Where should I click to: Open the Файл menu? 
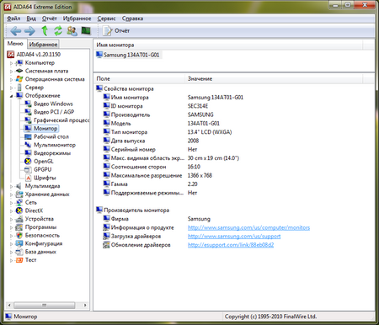click(x=13, y=19)
